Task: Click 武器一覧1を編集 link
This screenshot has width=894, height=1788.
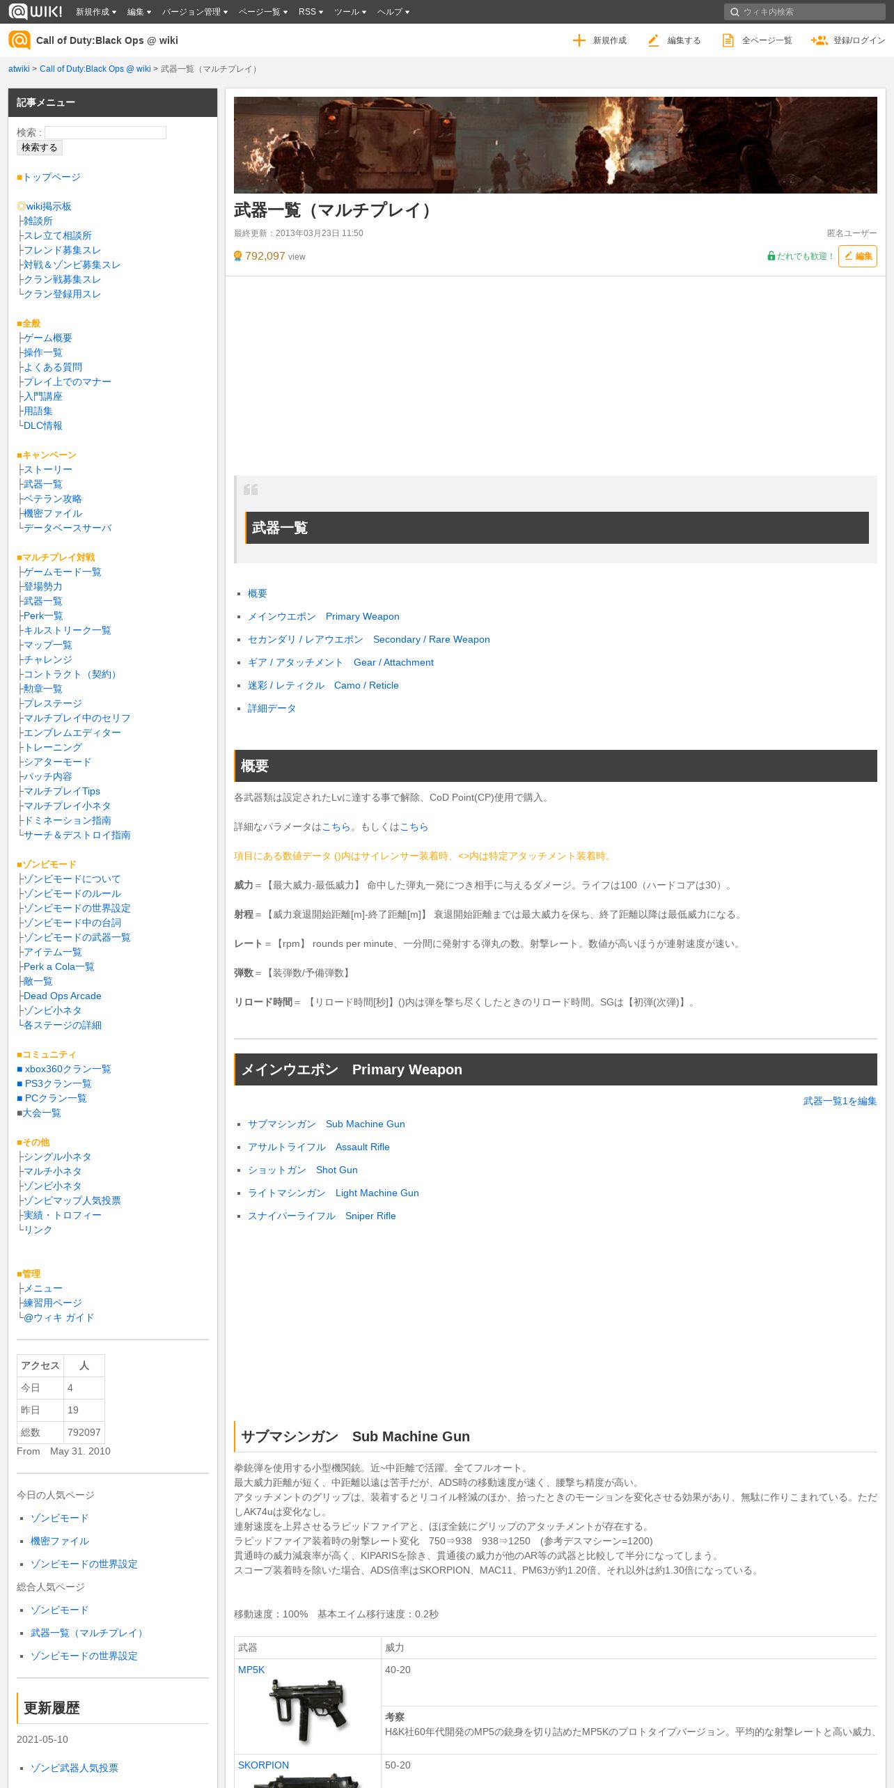Action: (839, 1101)
